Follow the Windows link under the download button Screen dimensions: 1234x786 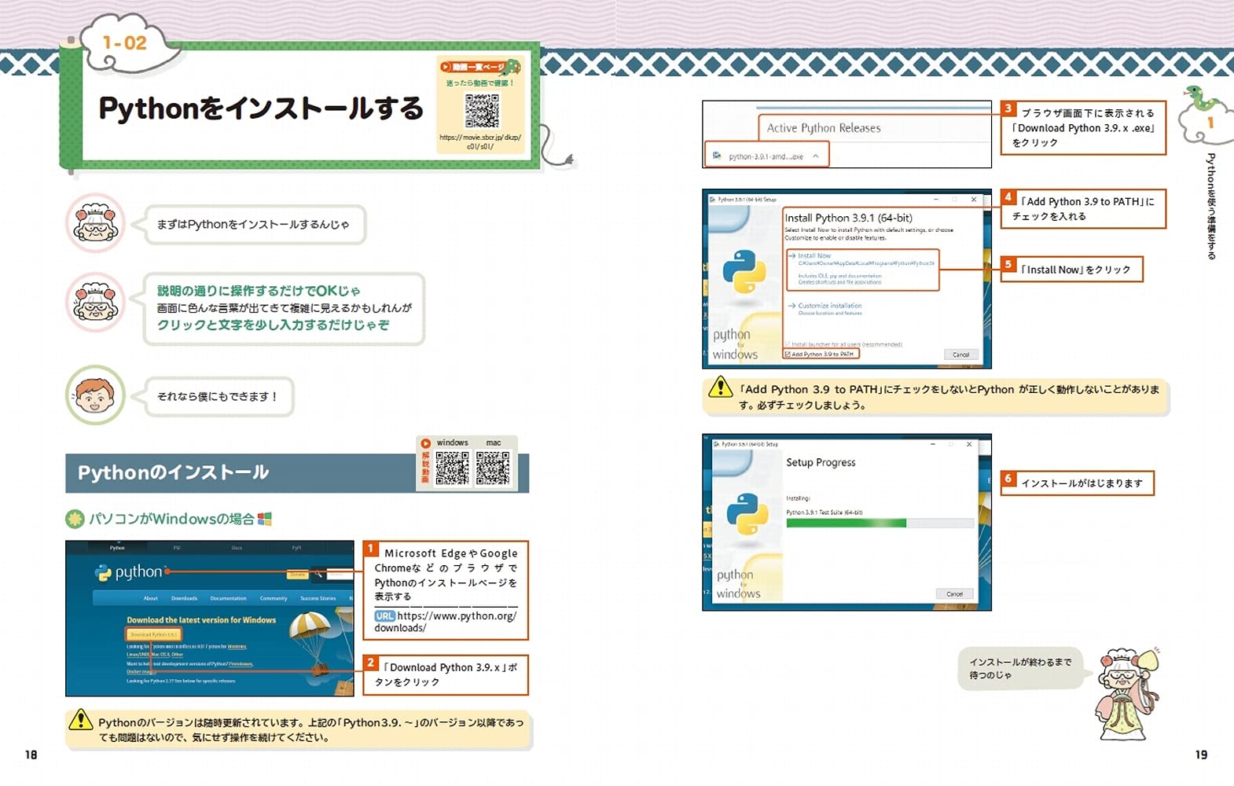click(237, 646)
